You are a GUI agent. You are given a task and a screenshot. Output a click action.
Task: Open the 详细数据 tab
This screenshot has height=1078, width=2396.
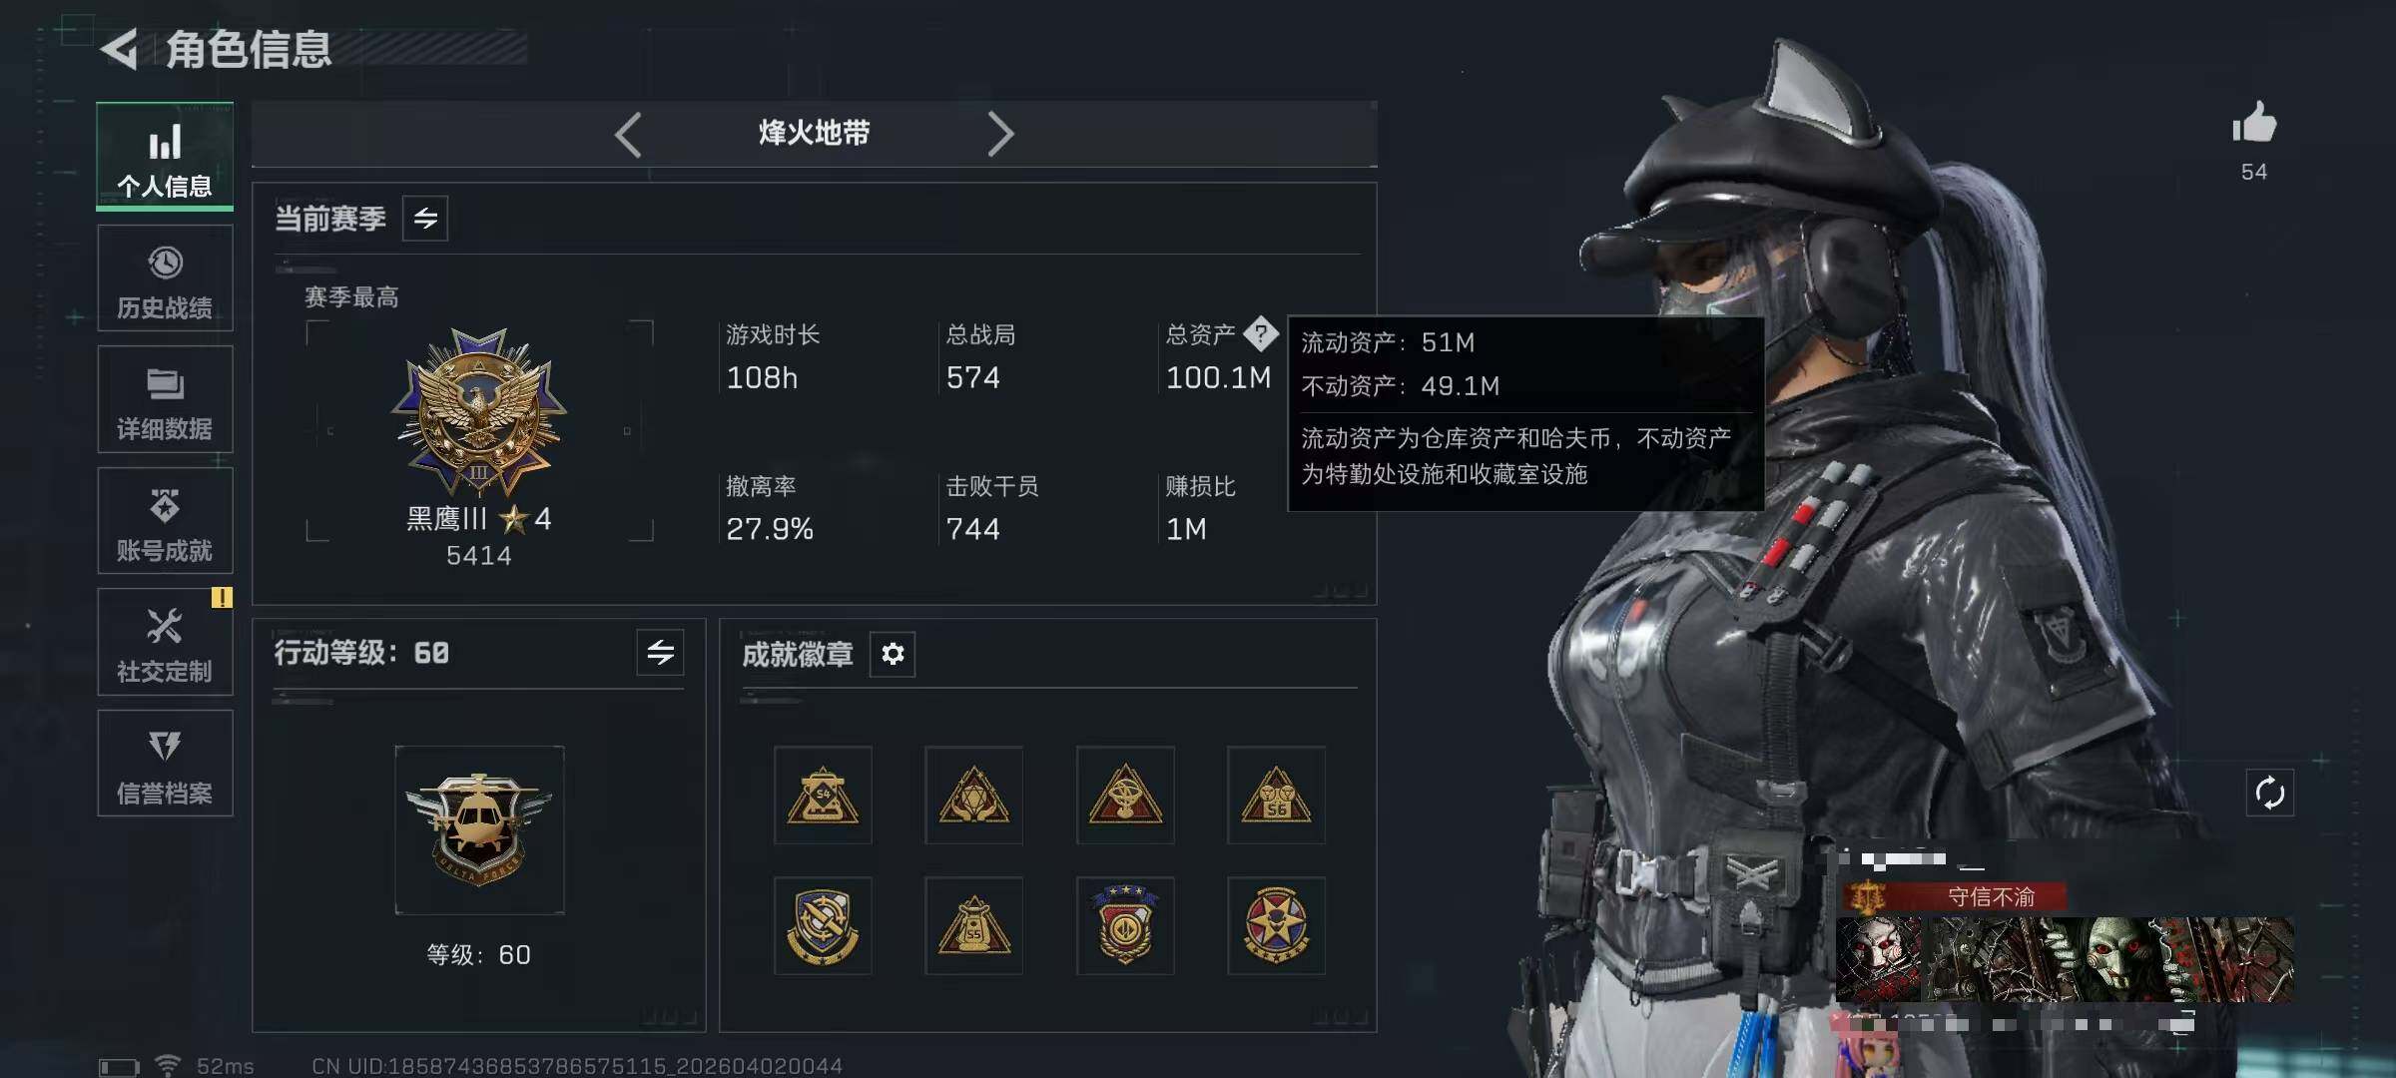[x=165, y=399]
